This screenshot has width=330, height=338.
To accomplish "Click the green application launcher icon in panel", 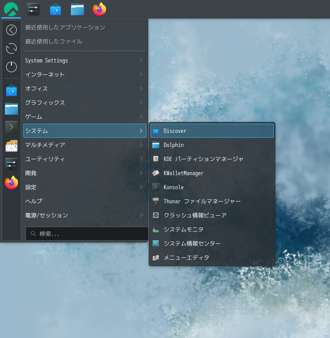I will click(11, 9).
